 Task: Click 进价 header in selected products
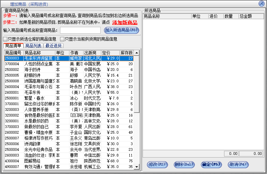[x=216, y=16]
